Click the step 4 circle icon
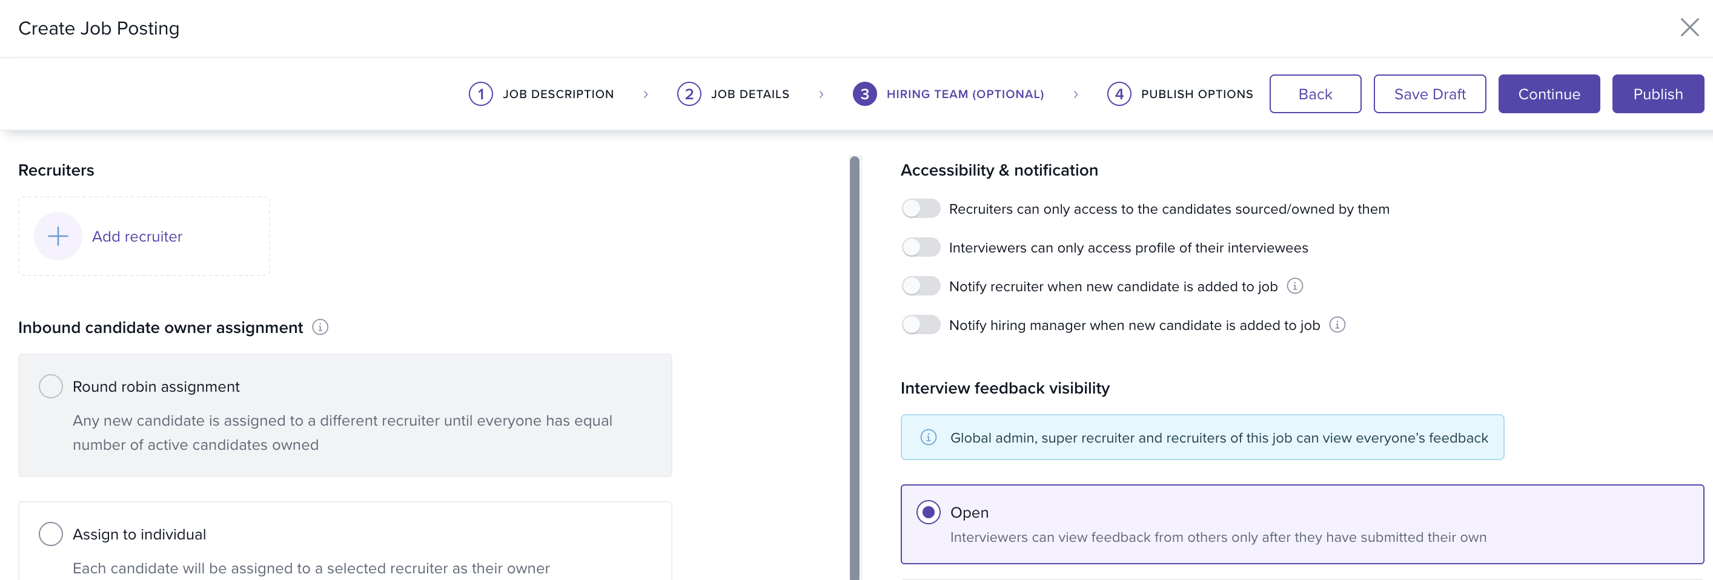This screenshot has height=580, width=1713. coord(1119,94)
